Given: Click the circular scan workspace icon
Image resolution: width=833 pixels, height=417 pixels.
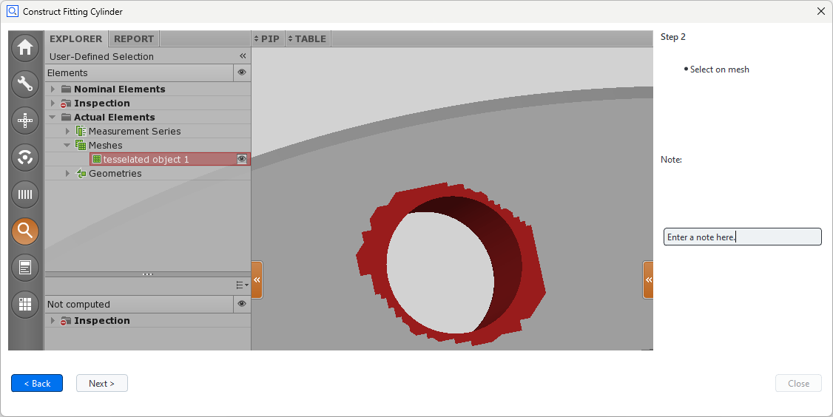Looking at the screenshot, I should pos(25,157).
